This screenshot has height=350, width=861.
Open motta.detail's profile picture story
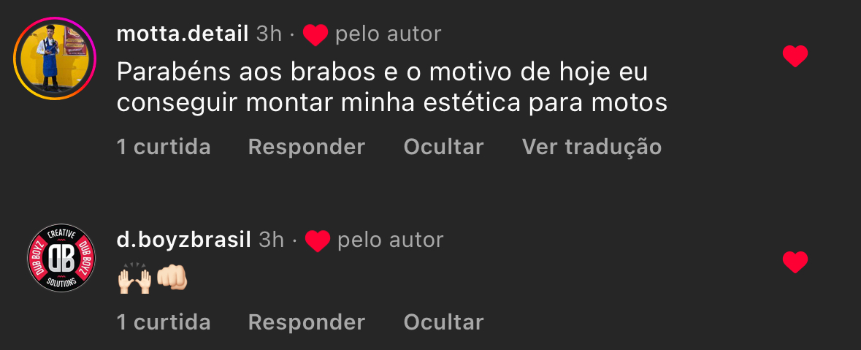pyautogui.click(x=55, y=58)
